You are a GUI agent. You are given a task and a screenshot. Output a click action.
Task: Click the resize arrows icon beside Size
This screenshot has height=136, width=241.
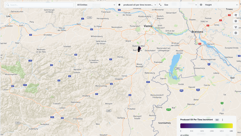pos(160,5)
